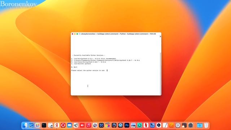Screen dimensions: 231x130
Task: Click 'Currently Available Python Versions' heading
Action: tap(88, 55)
